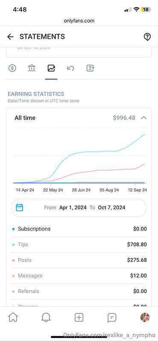The width and height of the screenshot is (158, 341).
Task: Open the referrals person icon tab
Action: [x=90, y=68]
